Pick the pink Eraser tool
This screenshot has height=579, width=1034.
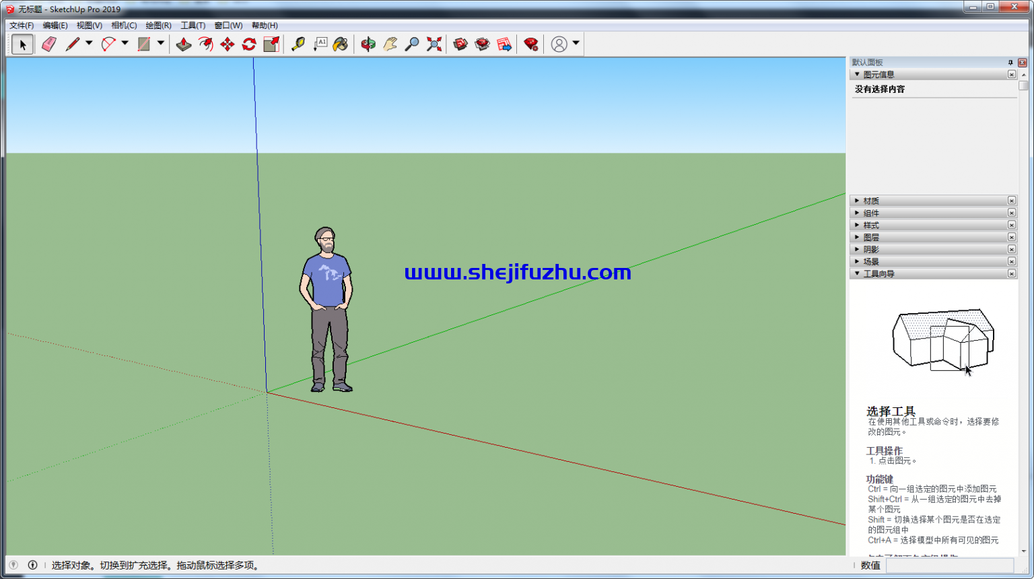(x=49, y=44)
